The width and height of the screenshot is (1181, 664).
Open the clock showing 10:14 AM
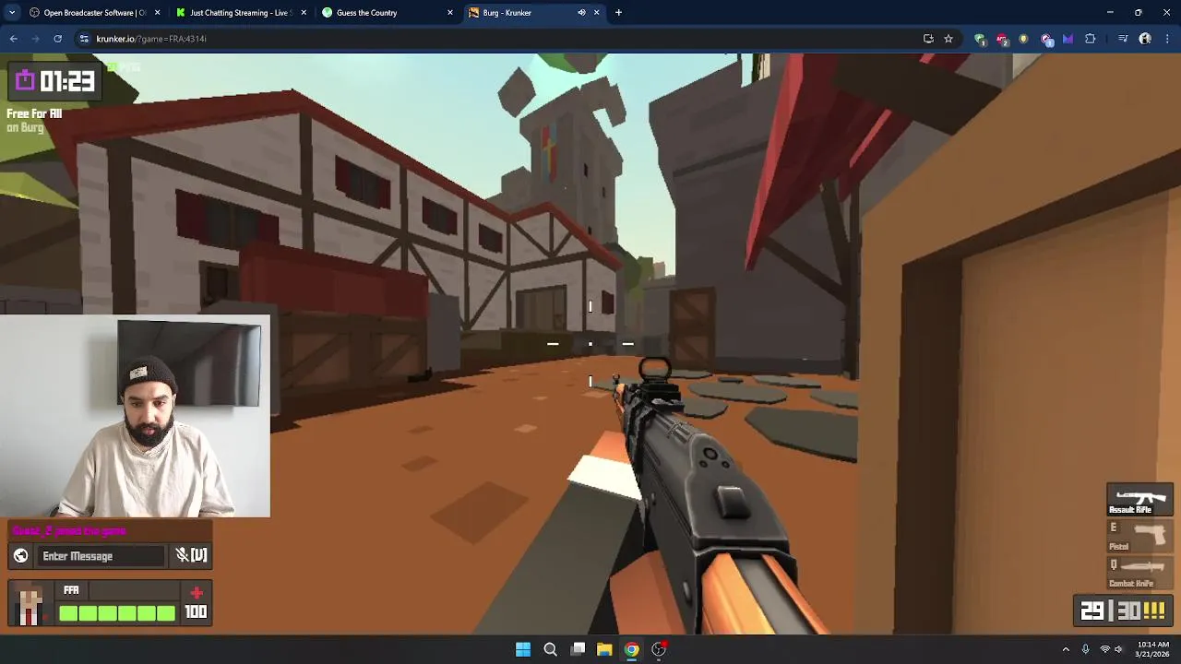(x=1152, y=649)
